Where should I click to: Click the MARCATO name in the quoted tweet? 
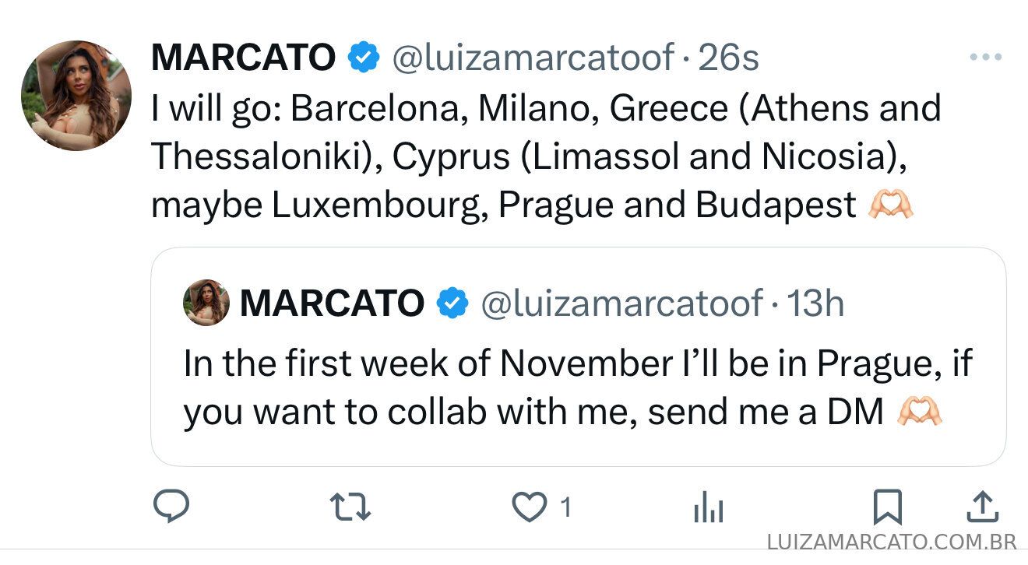click(332, 303)
